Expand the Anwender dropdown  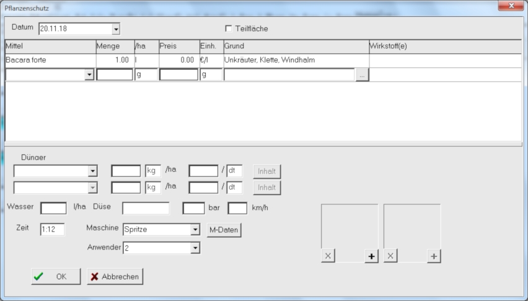pyautogui.click(x=195, y=248)
